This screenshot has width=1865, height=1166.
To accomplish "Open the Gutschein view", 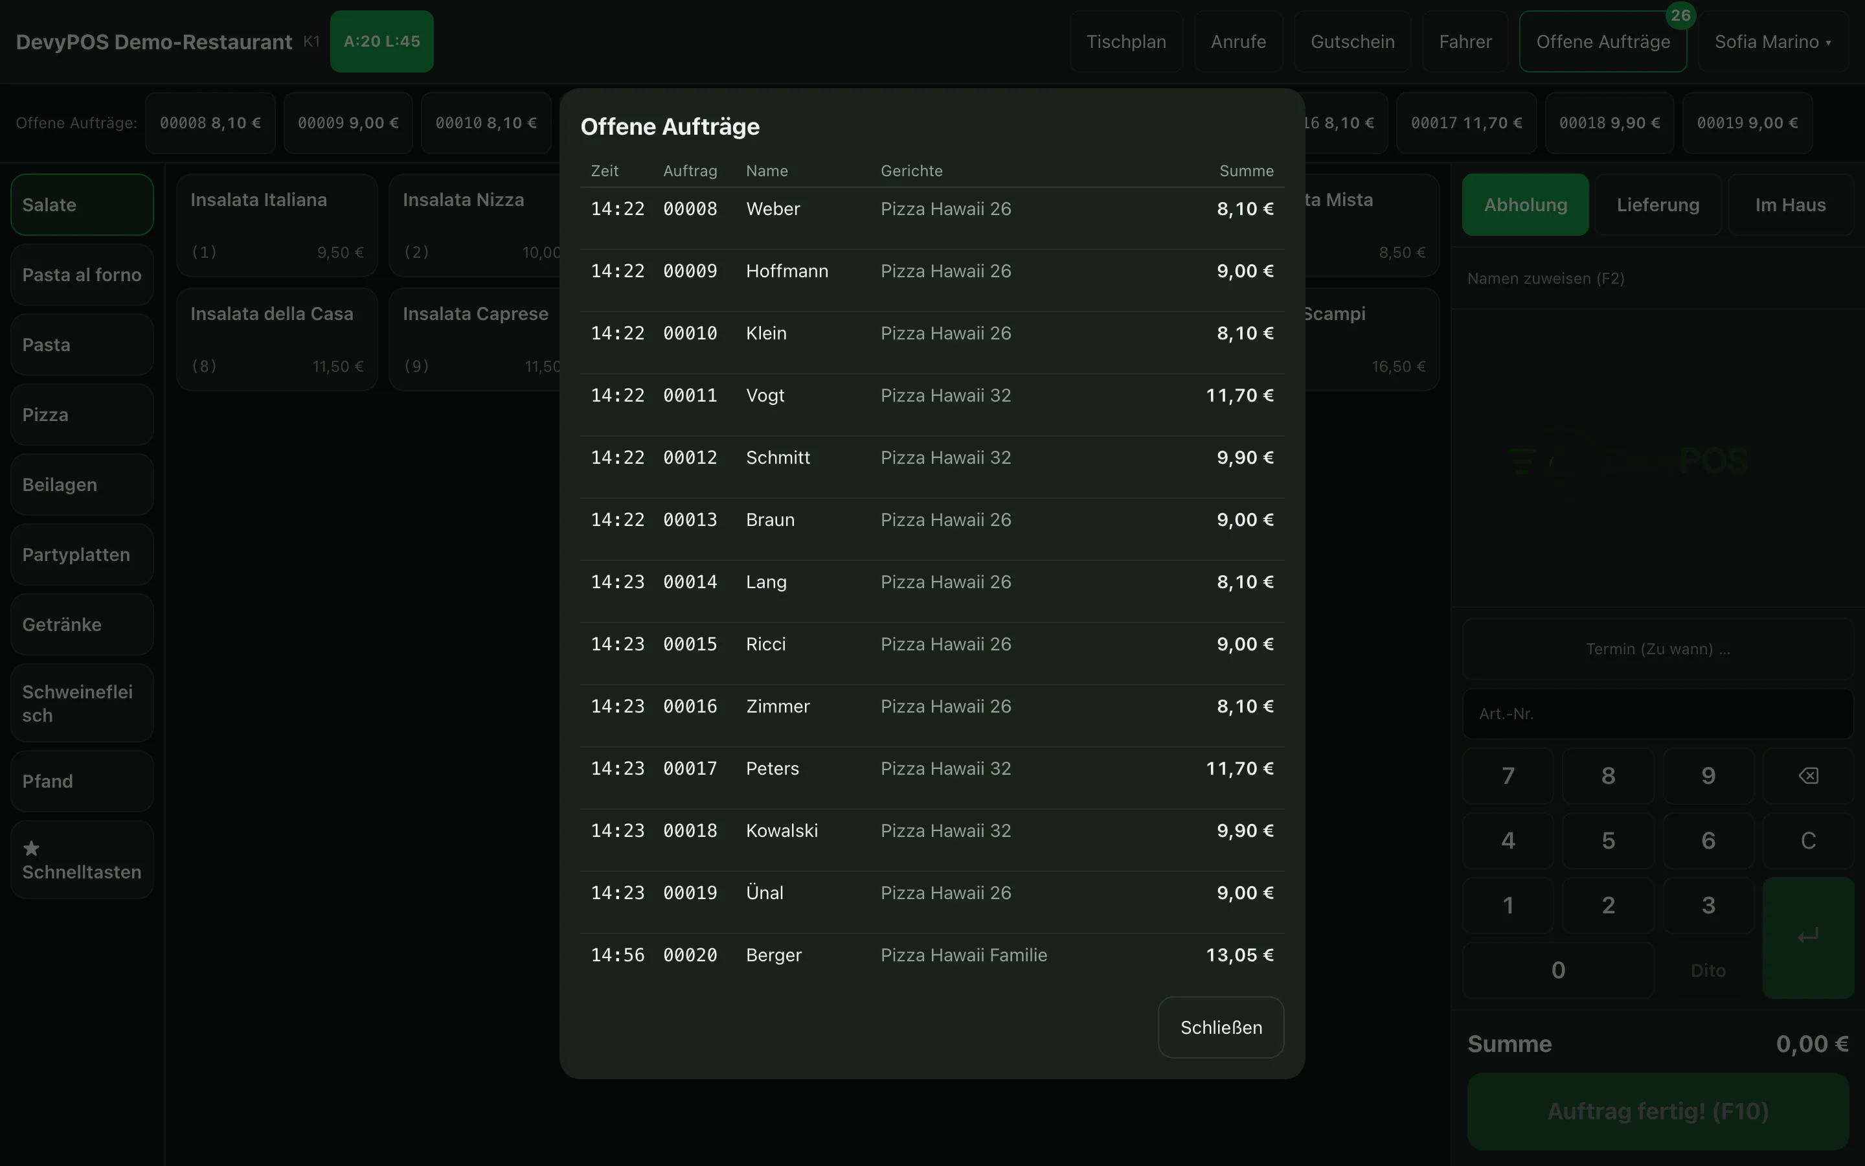I will click(x=1353, y=41).
